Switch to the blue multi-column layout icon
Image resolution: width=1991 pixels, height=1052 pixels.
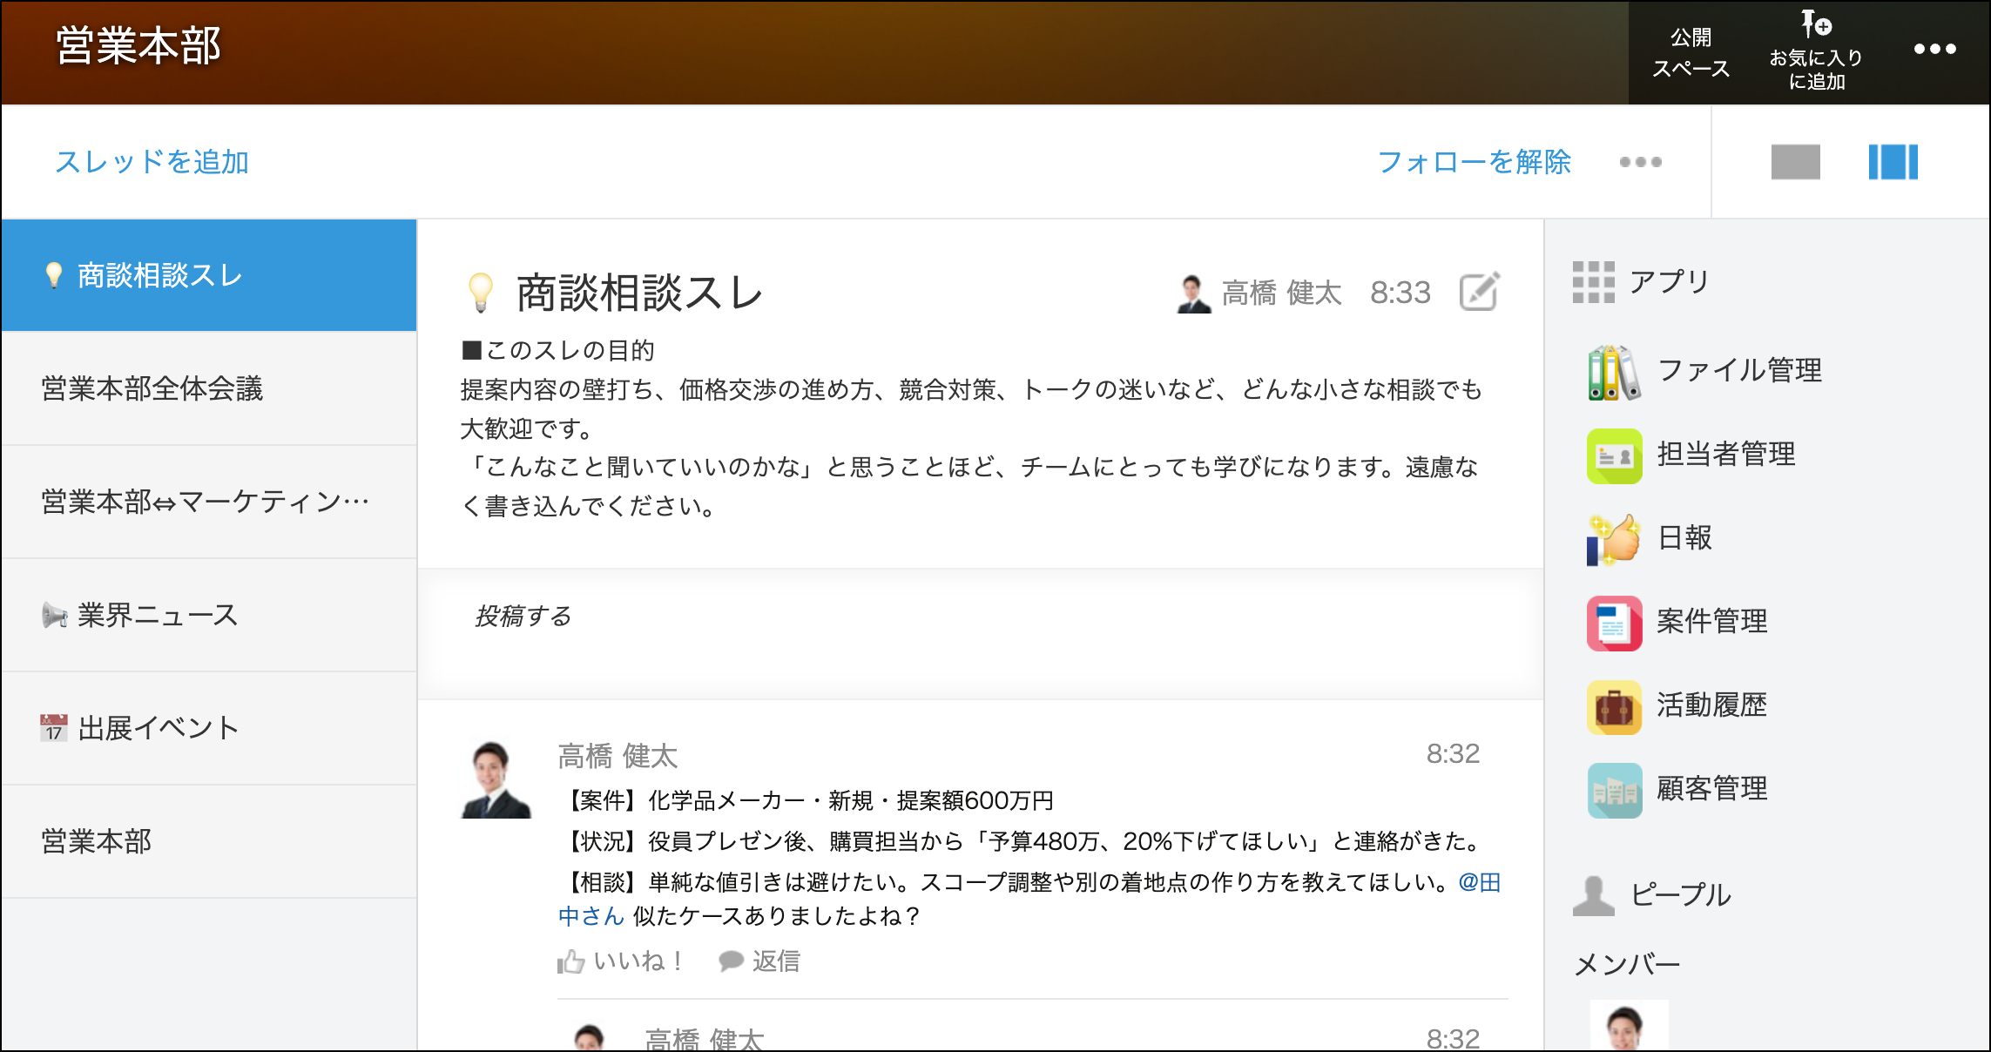(1893, 162)
